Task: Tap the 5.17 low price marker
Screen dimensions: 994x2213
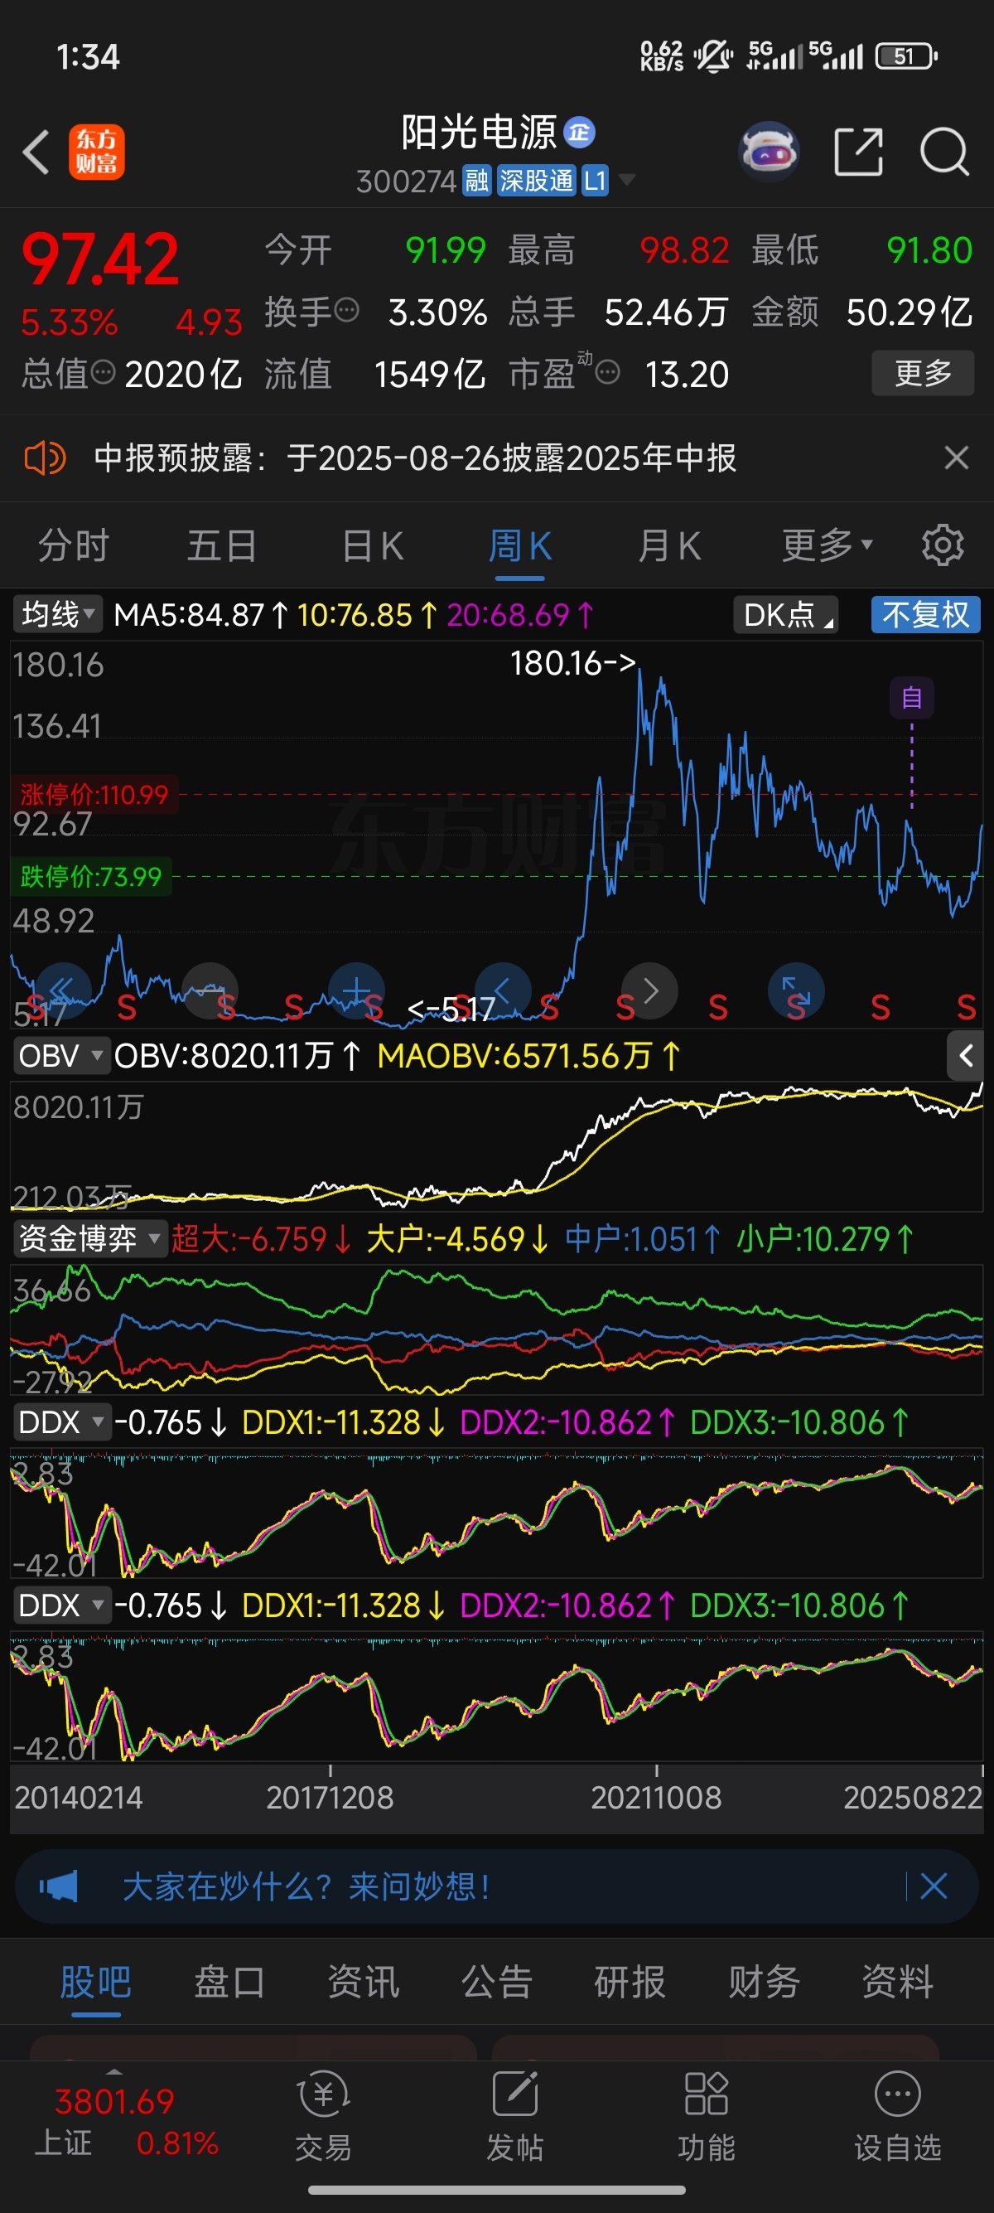Action: point(451,1009)
